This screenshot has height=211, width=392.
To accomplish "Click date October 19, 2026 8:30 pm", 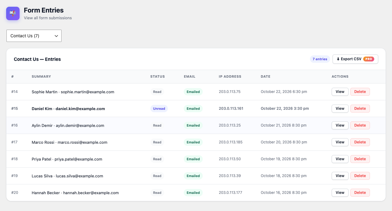I will [x=284, y=159].
